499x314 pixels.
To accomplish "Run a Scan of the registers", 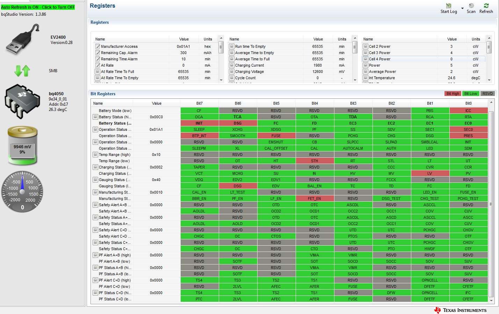I will (471, 6).
